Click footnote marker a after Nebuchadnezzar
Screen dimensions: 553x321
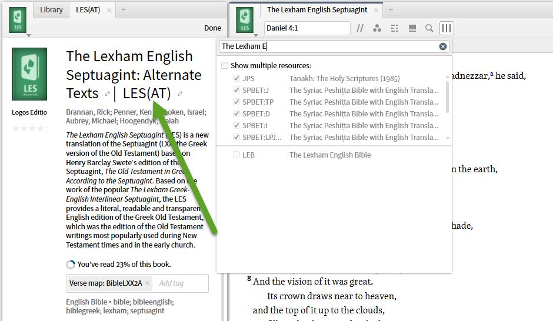492,74
